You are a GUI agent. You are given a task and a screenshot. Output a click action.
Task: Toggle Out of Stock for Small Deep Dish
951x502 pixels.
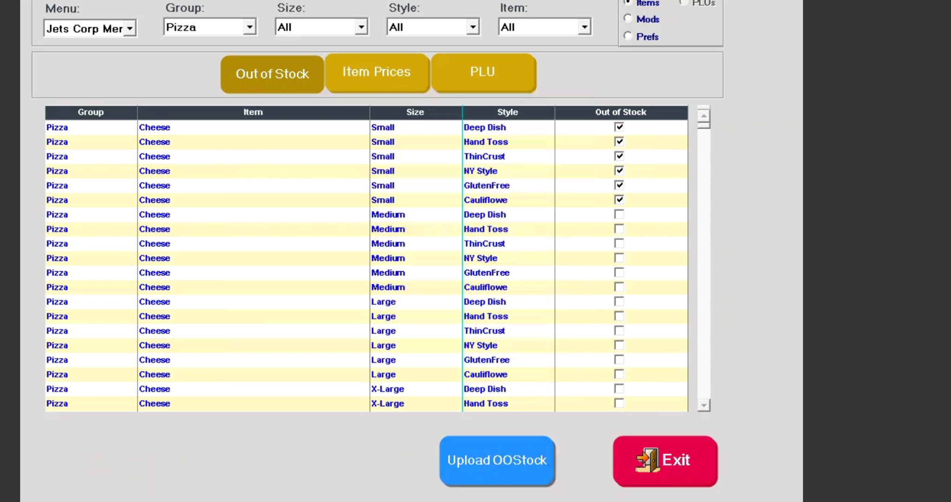tap(619, 127)
